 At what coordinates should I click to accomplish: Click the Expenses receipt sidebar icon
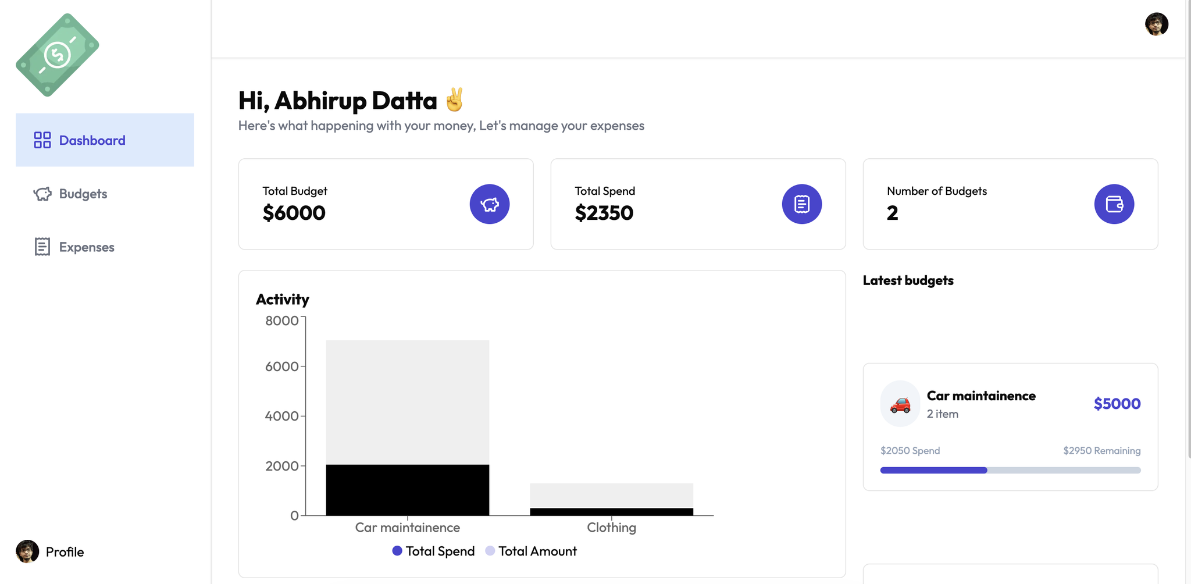click(42, 247)
